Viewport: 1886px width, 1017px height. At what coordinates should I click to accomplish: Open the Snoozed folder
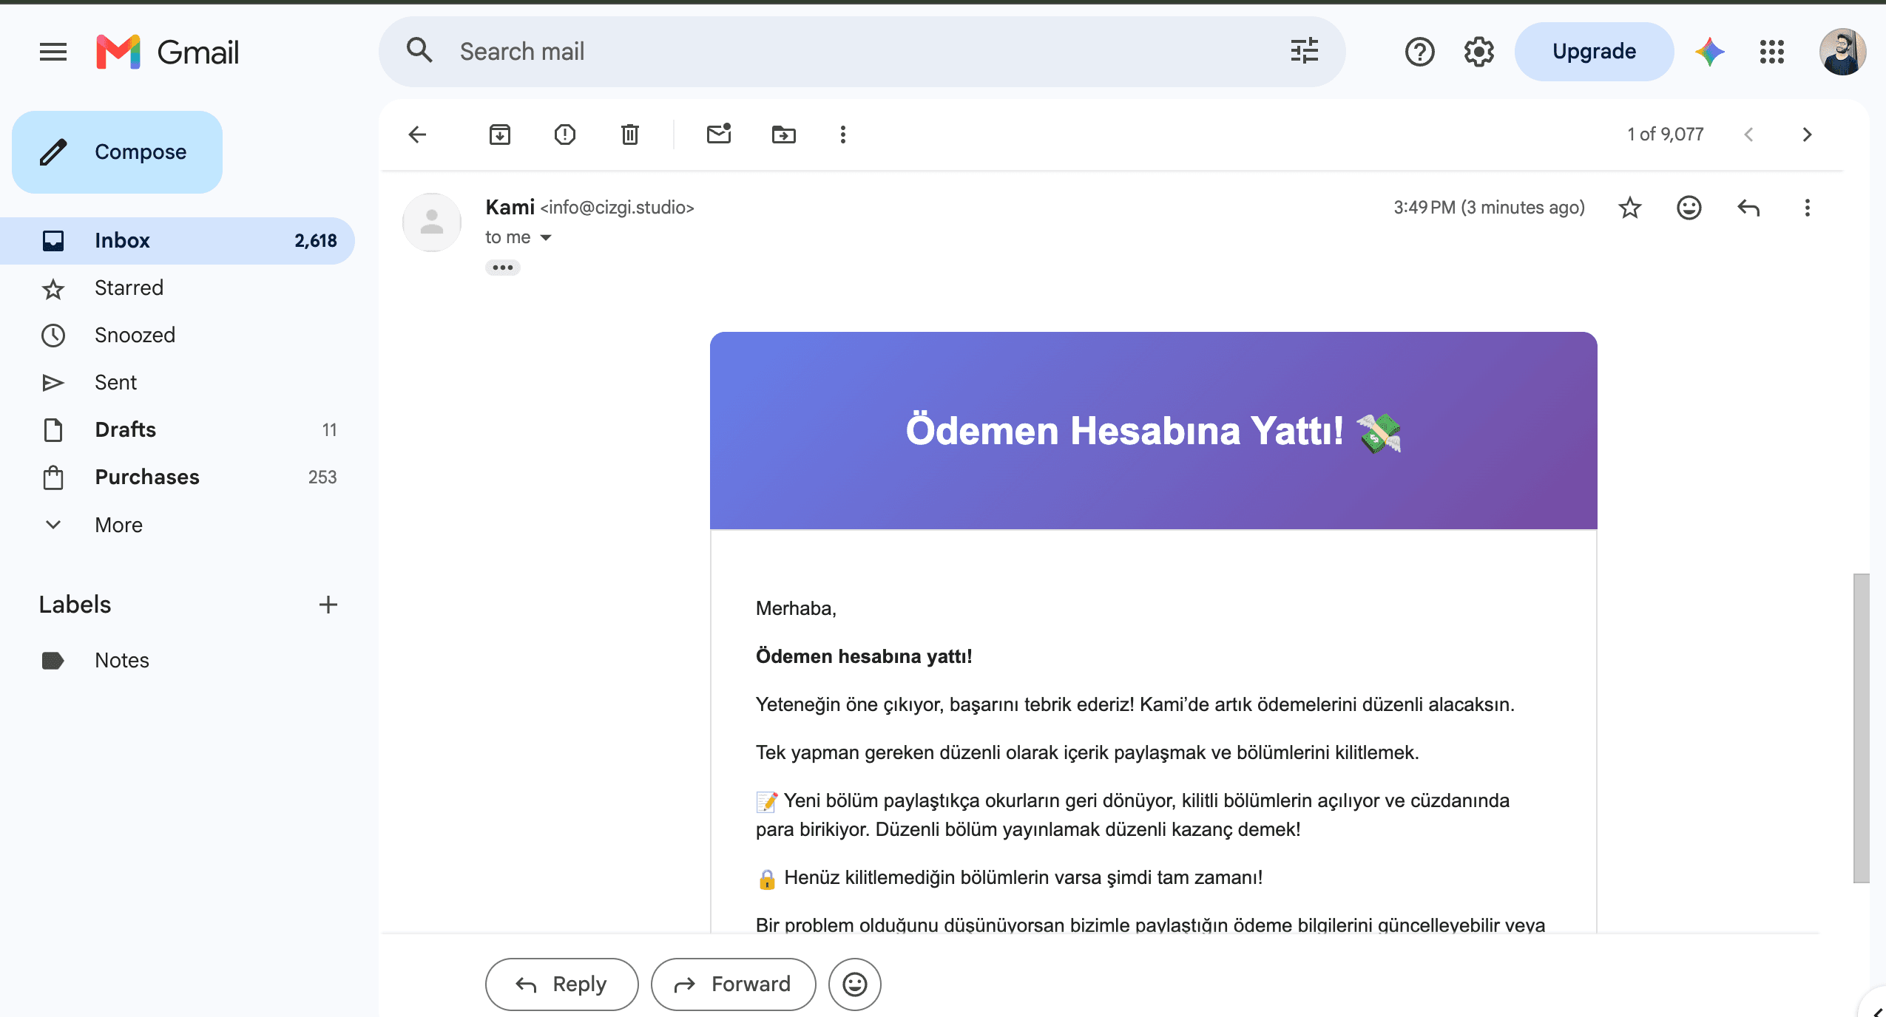(178, 336)
